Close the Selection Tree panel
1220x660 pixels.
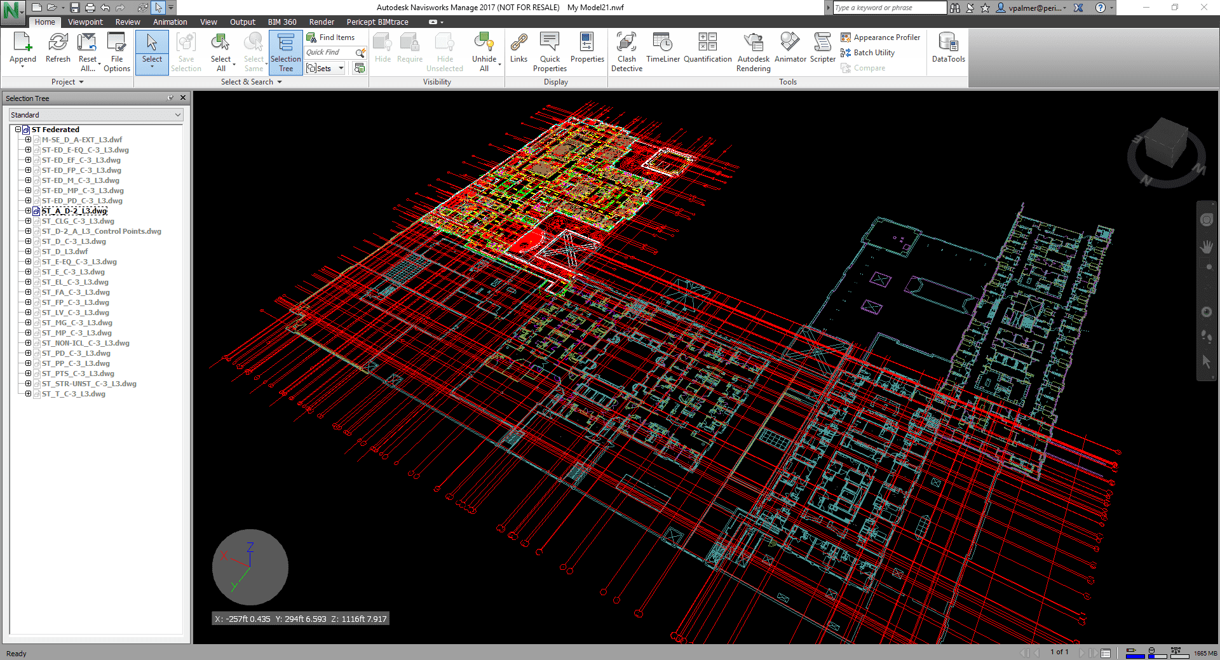(x=183, y=98)
